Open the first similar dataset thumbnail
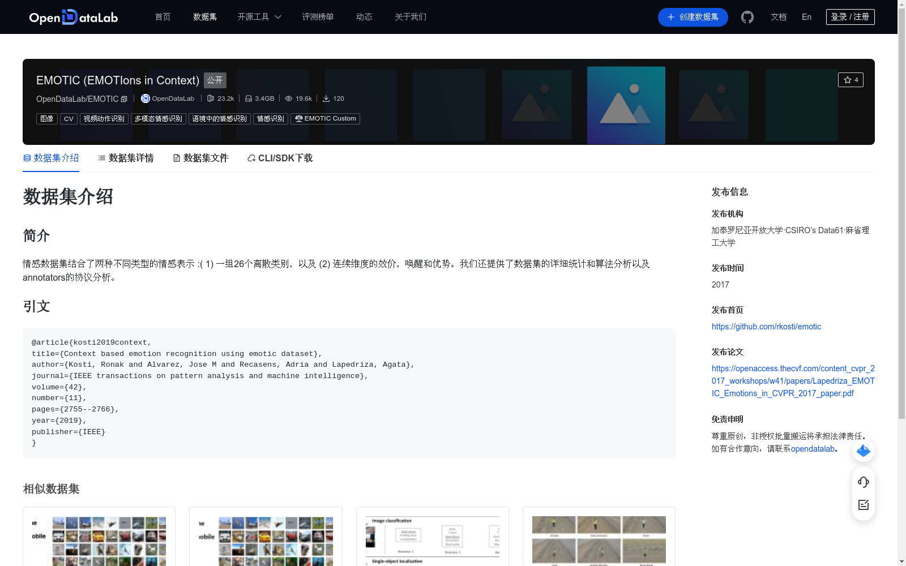 pos(99,541)
